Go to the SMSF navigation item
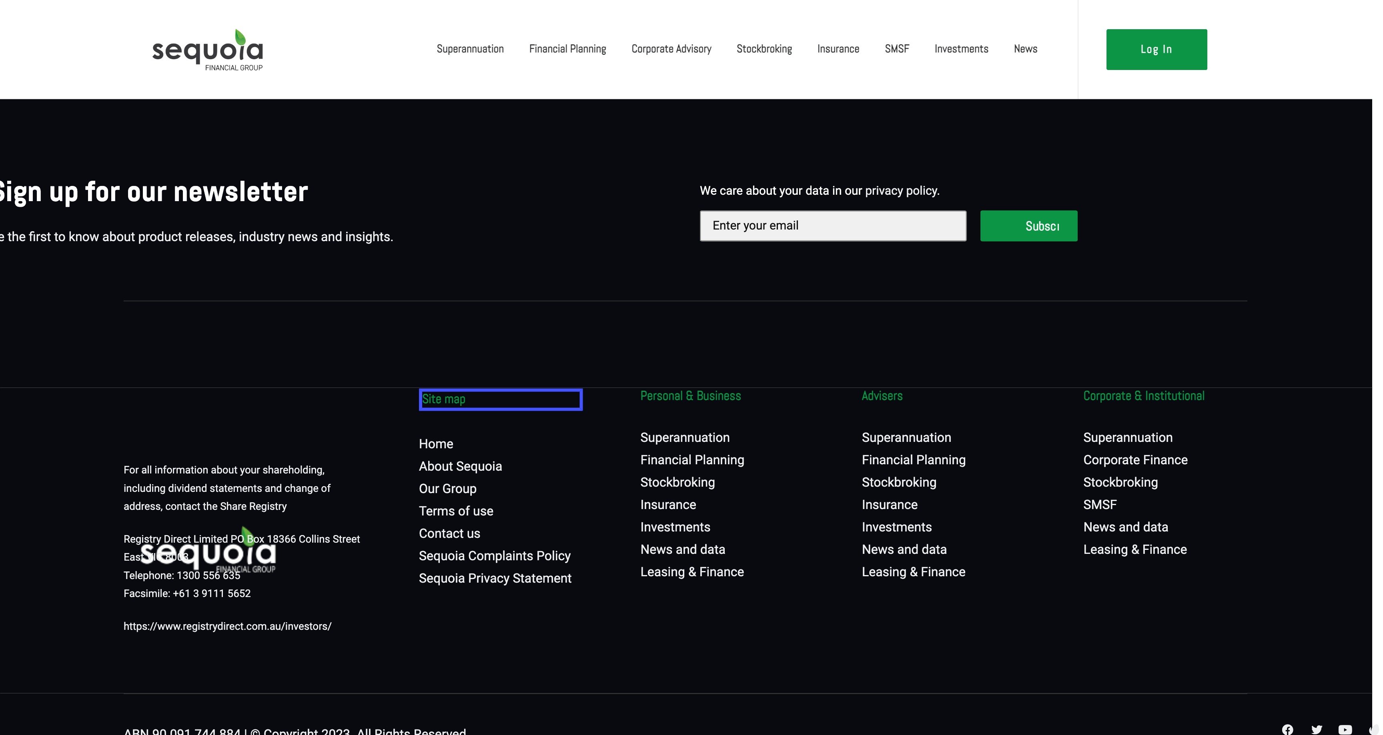The image size is (1383, 735). (x=896, y=49)
